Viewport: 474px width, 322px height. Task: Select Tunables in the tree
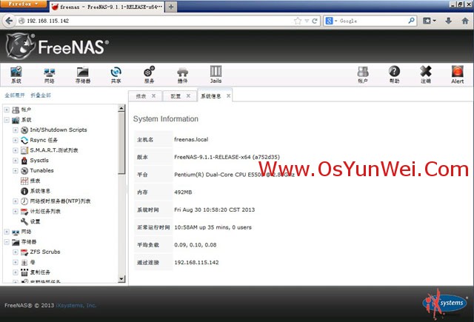(41, 171)
